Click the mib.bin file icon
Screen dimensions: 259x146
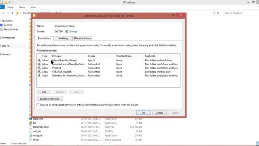31,131
